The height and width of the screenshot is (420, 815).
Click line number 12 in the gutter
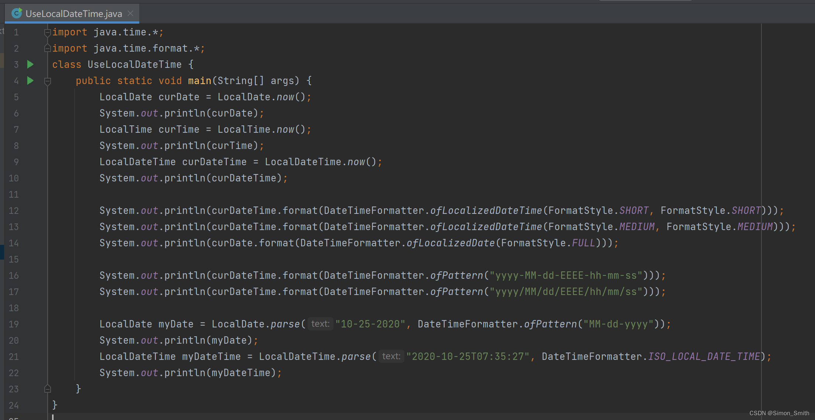click(14, 211)
